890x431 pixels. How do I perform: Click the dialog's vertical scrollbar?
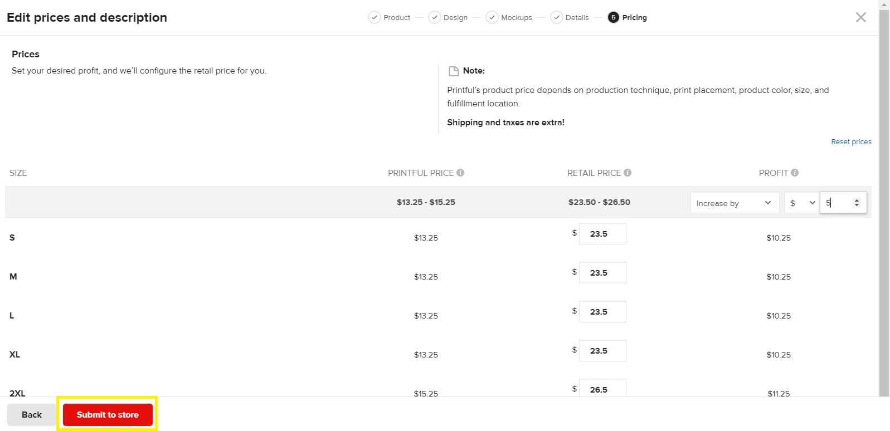884,203
